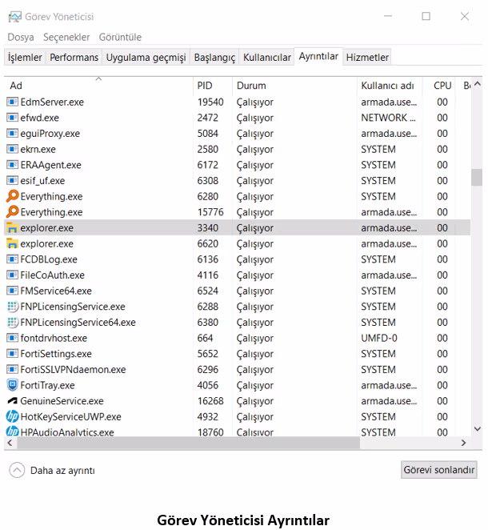Click the FCDBLog.exe process icon
Screen dimensions: 488x530
pyautogui.click(x=12, y=259)
